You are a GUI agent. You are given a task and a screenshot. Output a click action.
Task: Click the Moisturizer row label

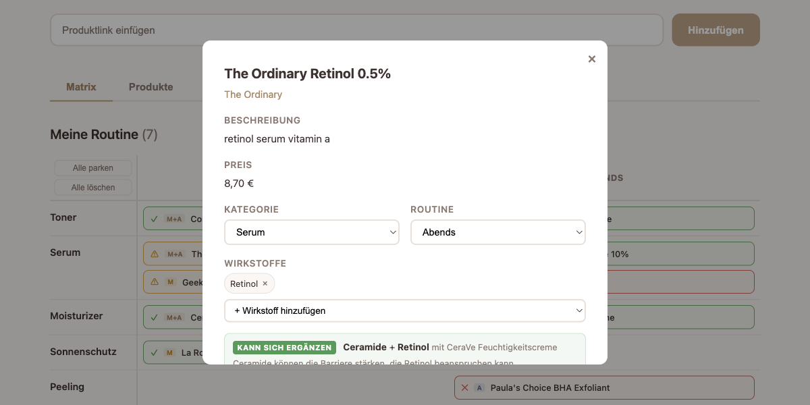point(76,316)
